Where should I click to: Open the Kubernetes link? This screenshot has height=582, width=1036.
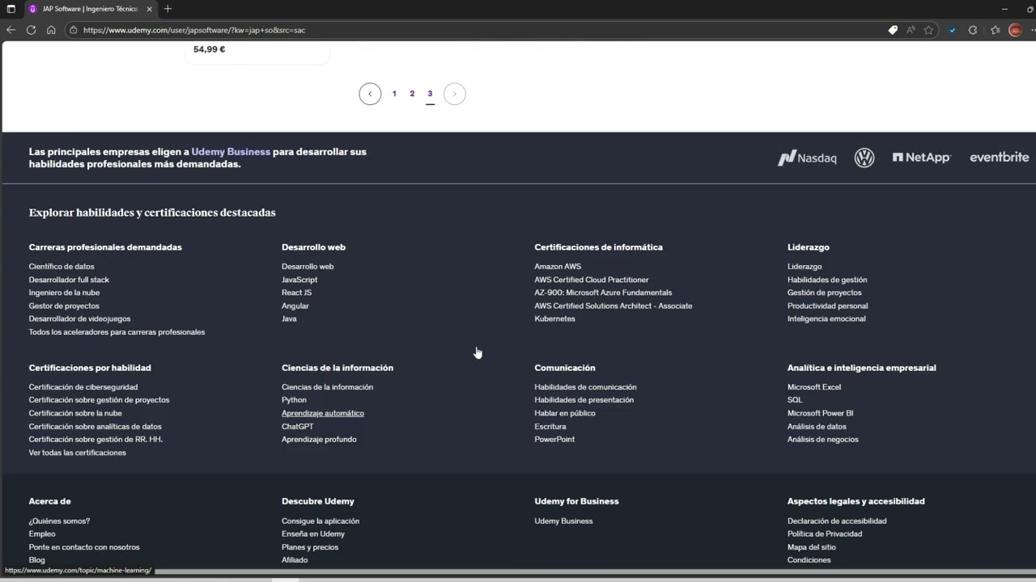[x=554, y=318]
